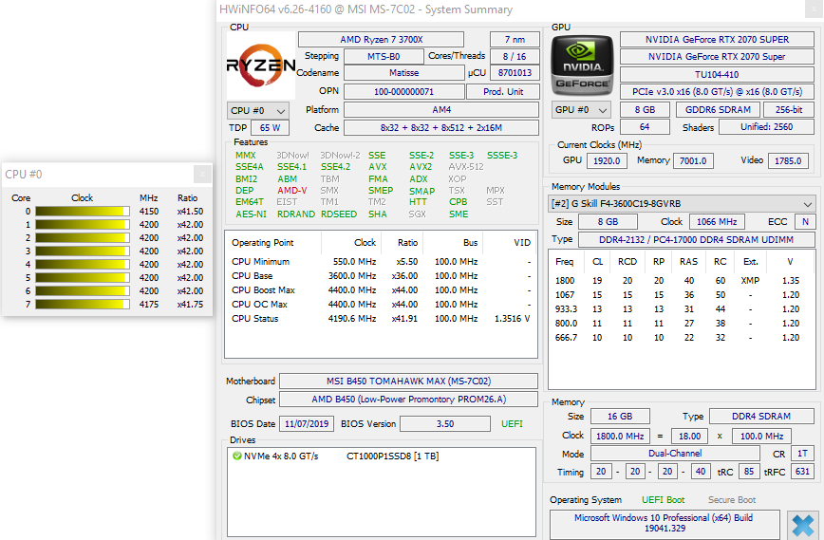This screenshot has width=824, height=540.
Task: Select the CPU Boost Max operating point row
Action: (382, 290)
